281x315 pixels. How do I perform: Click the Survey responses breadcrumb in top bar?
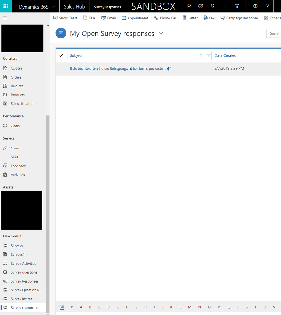click(107, 7)
